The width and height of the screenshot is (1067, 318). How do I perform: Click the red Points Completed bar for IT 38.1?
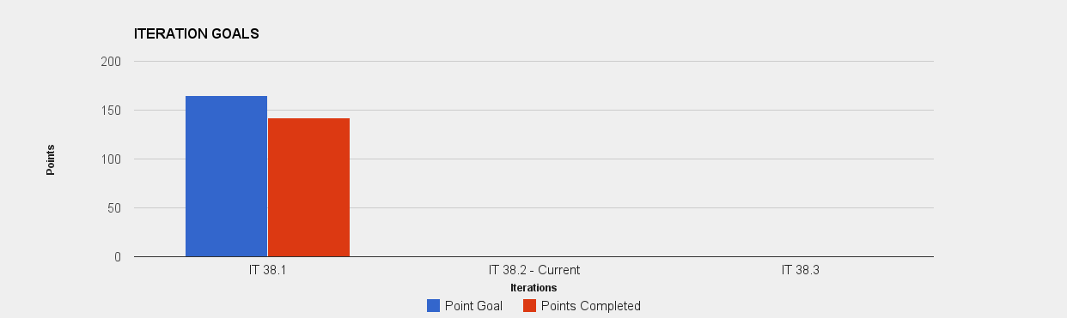[x=308, y=187]
